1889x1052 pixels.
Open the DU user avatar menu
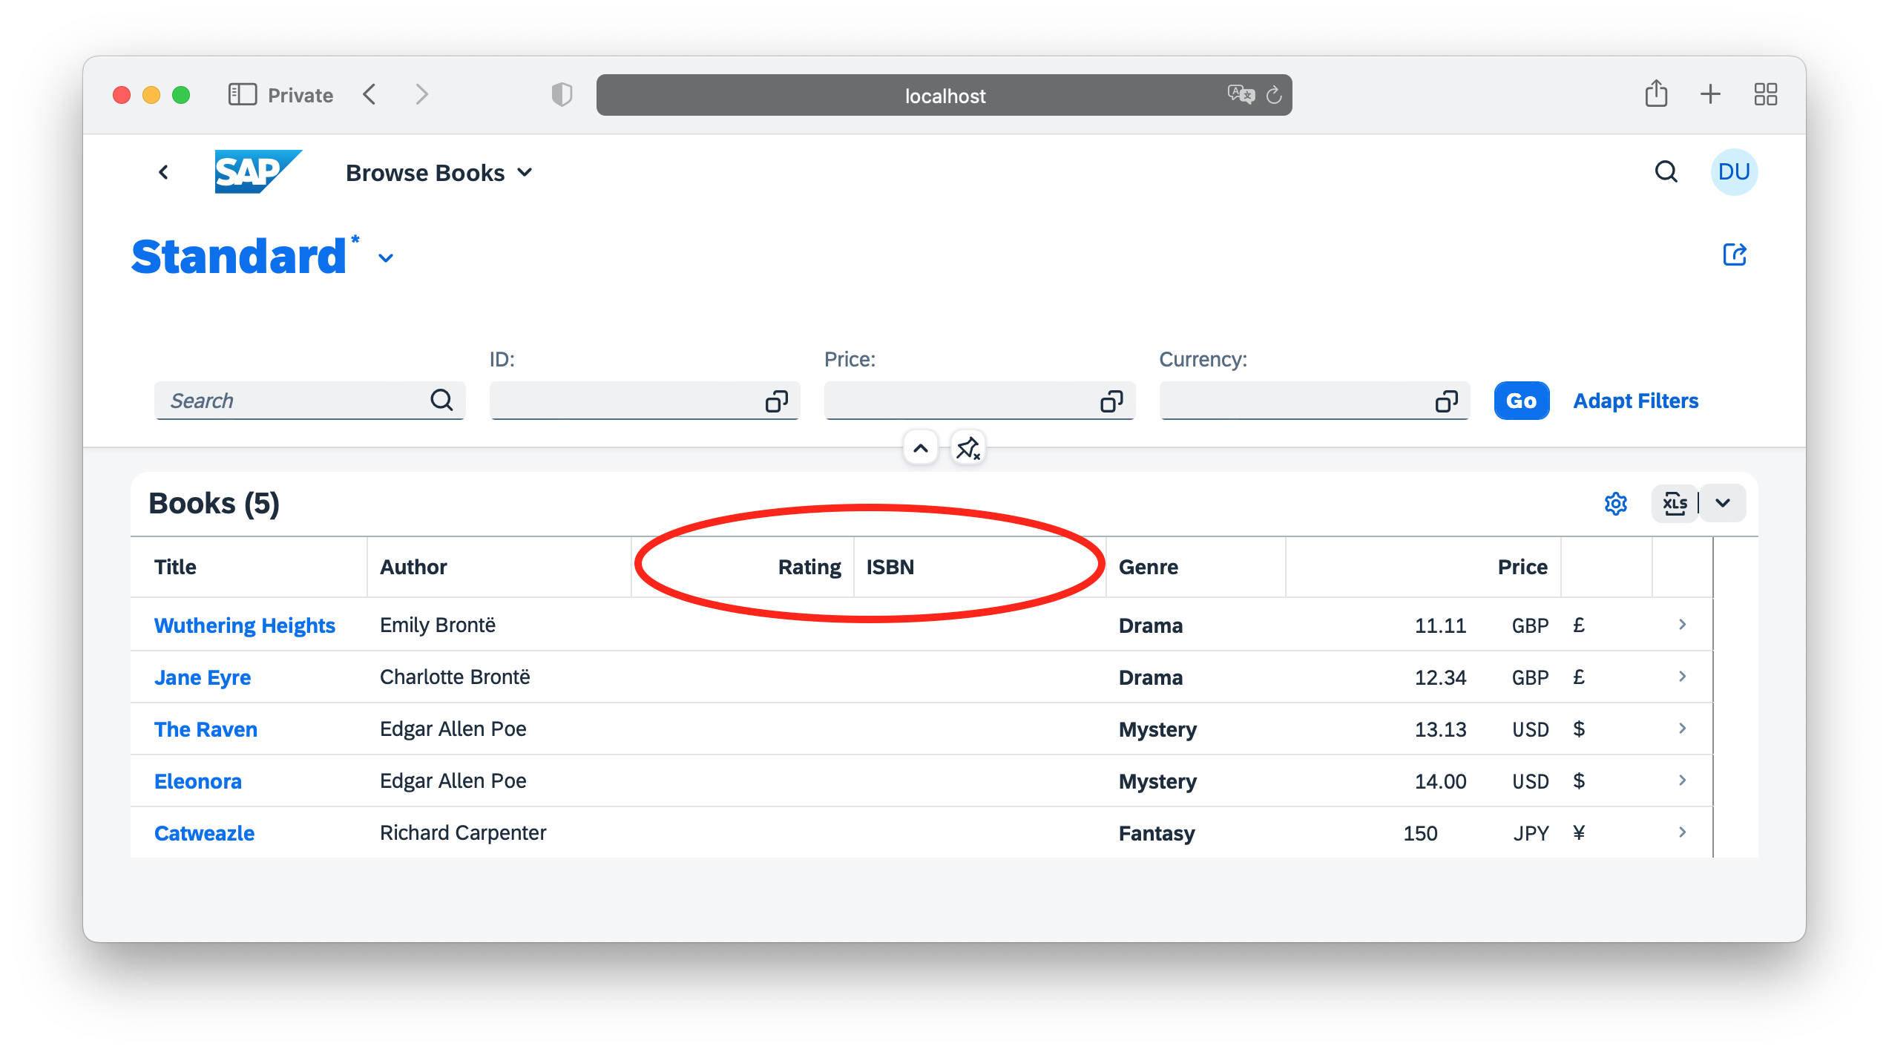coord(1734,172)
